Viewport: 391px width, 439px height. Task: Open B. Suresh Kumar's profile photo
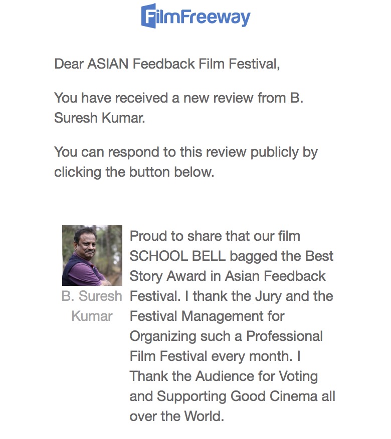coord(92,255)
